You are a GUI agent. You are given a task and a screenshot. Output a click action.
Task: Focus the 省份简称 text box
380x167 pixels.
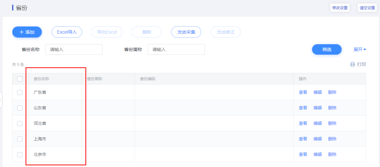(176, 49)
